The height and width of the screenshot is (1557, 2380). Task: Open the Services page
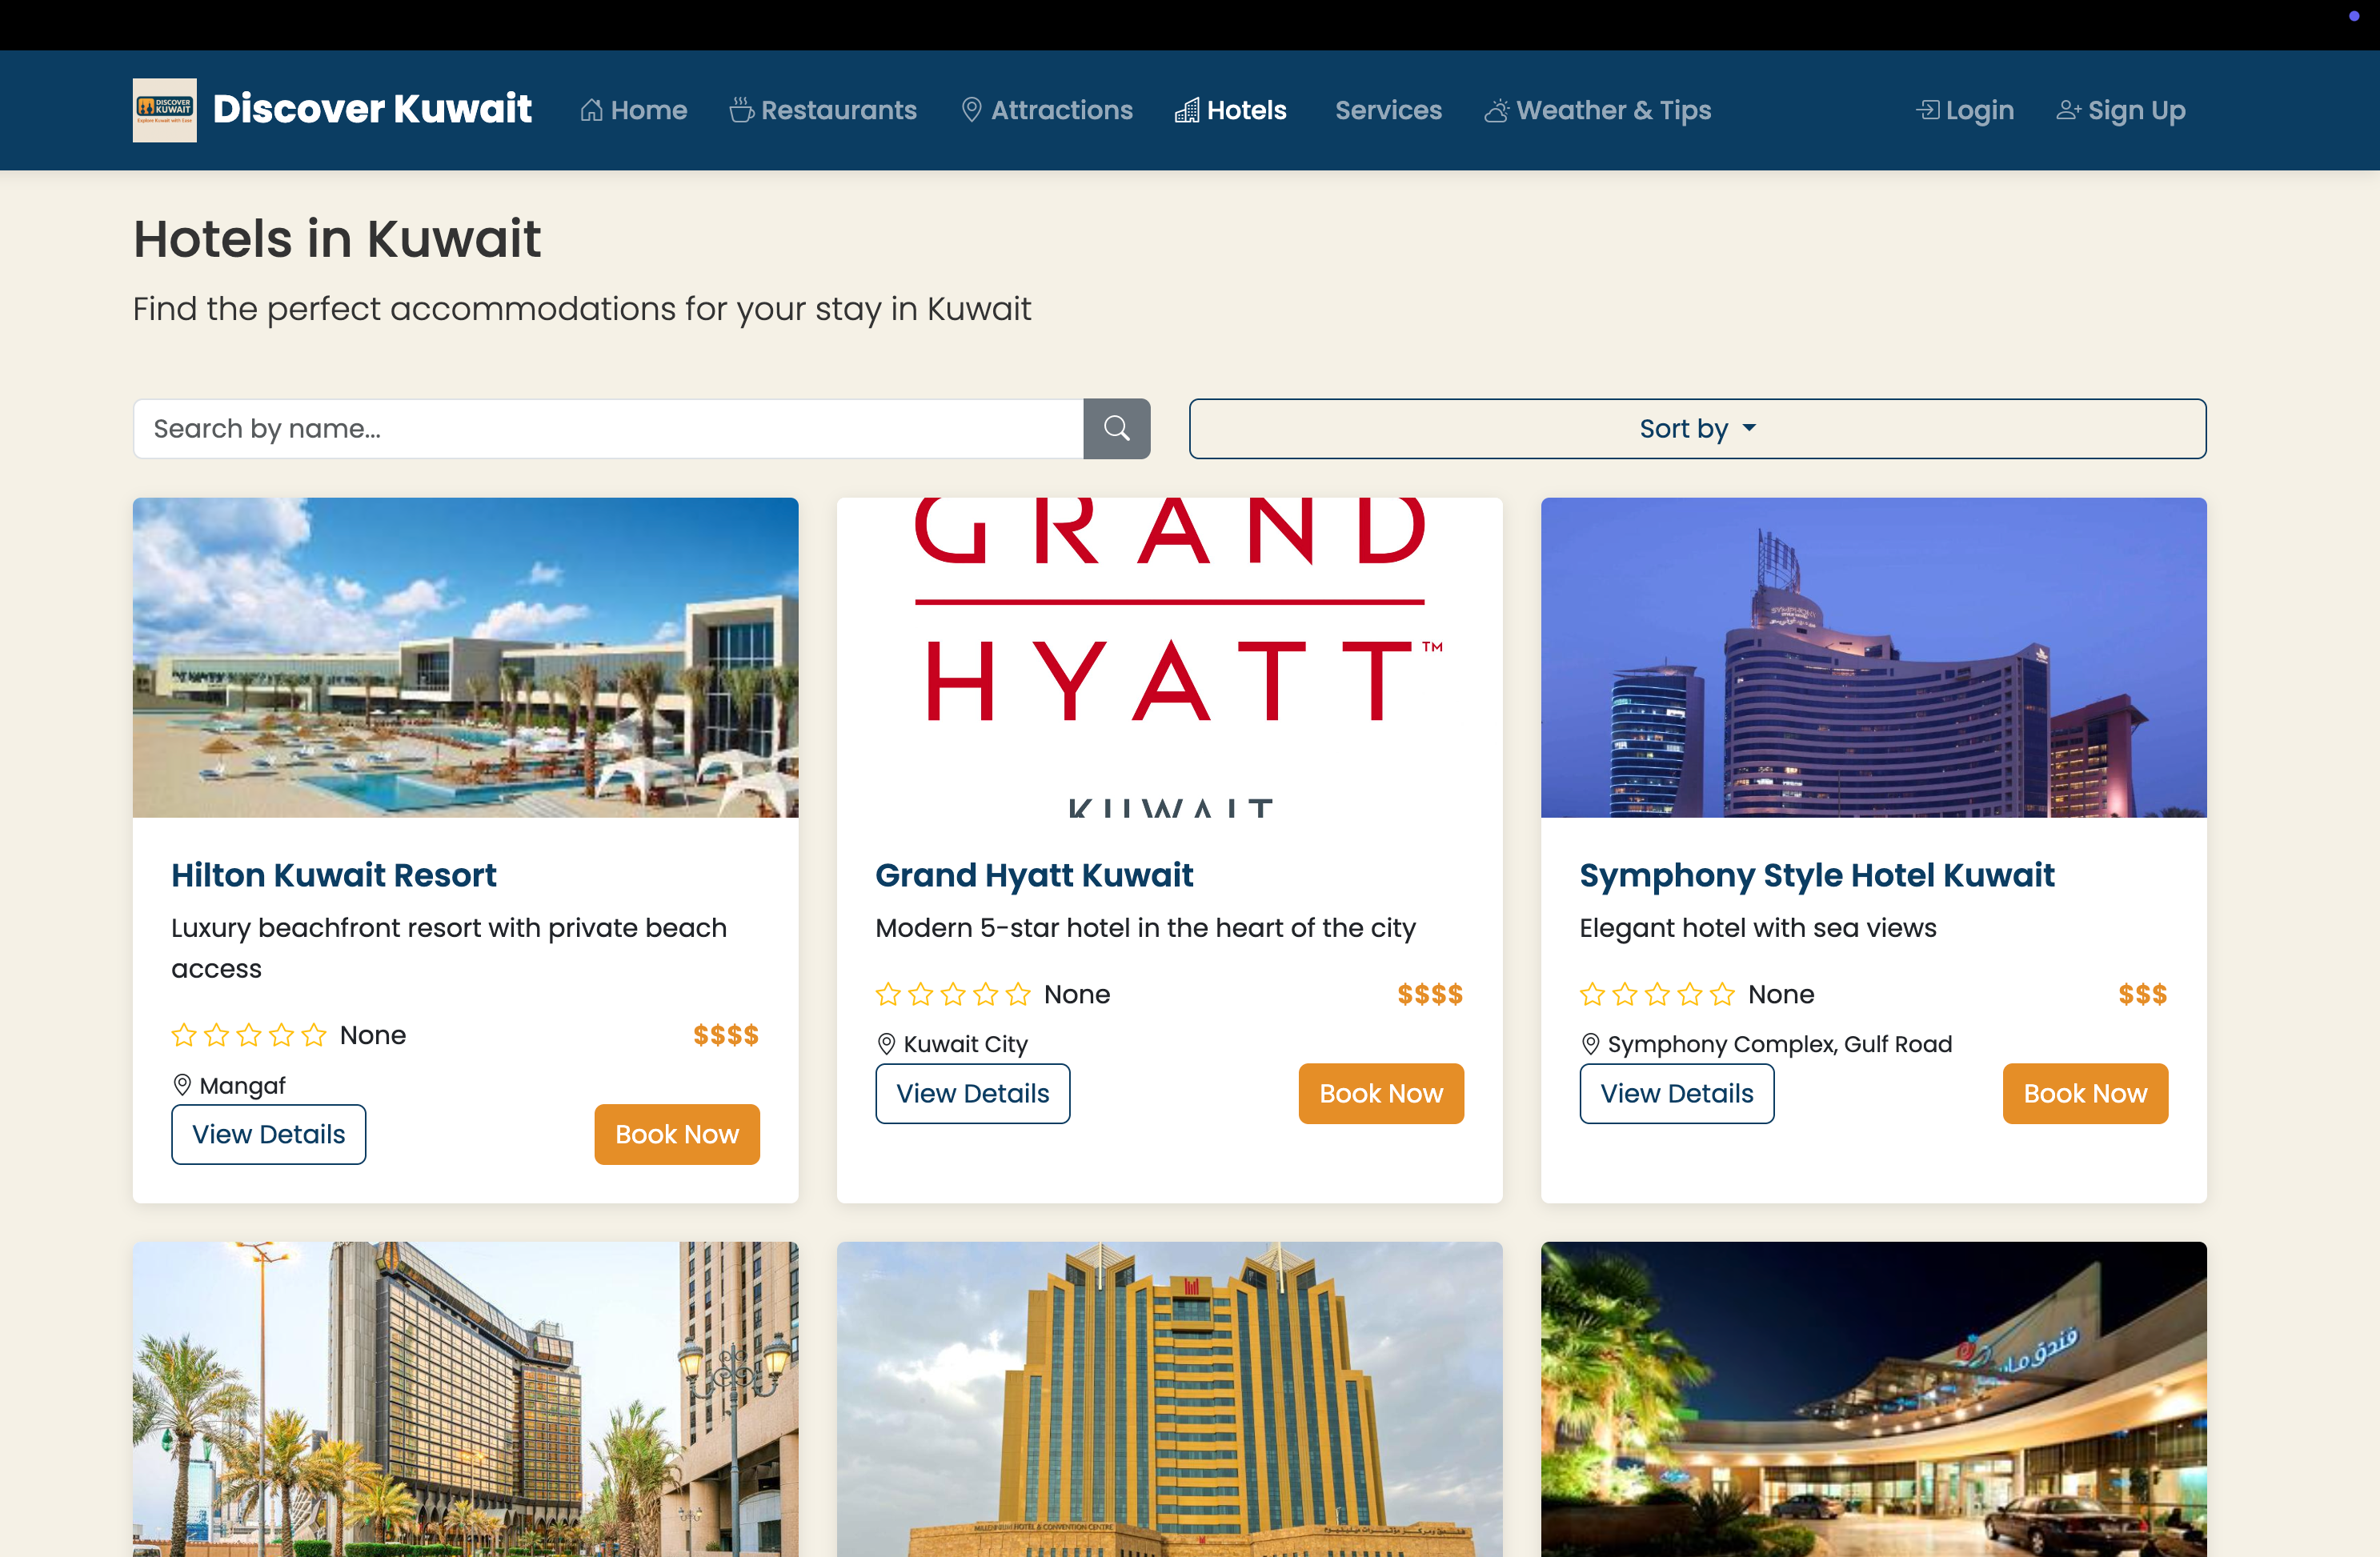1388,110
